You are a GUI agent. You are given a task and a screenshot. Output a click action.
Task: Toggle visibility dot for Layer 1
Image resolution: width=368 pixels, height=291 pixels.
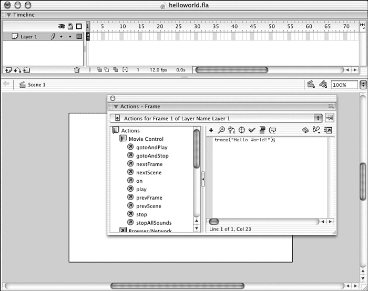(62, 37)
